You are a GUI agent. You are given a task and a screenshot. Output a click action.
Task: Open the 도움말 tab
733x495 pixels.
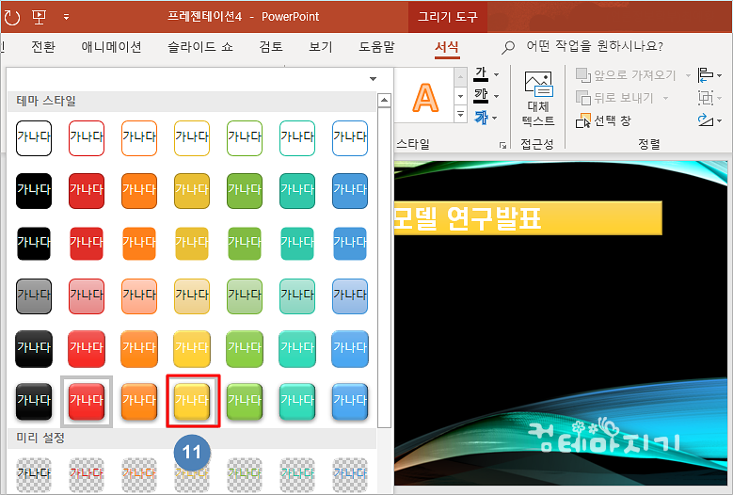[x=376, y=47]
